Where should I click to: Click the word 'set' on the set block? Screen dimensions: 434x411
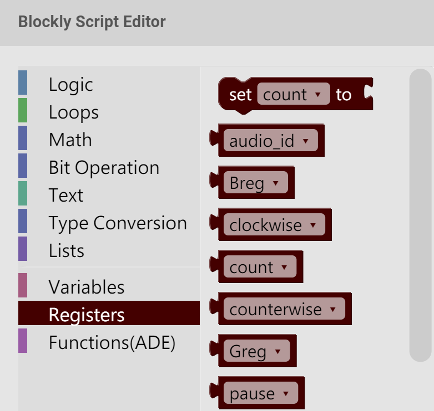pyautogui.click(x=240, y=95)
